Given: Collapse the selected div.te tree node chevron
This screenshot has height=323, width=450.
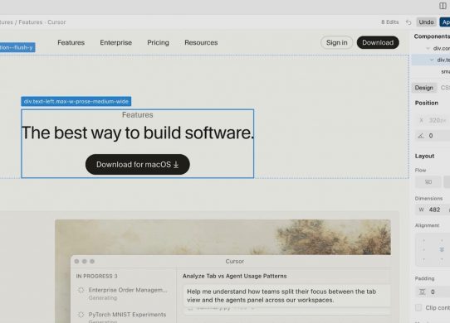Looking at the screenshot, I should pyautogui.click(x=432, y=60).
